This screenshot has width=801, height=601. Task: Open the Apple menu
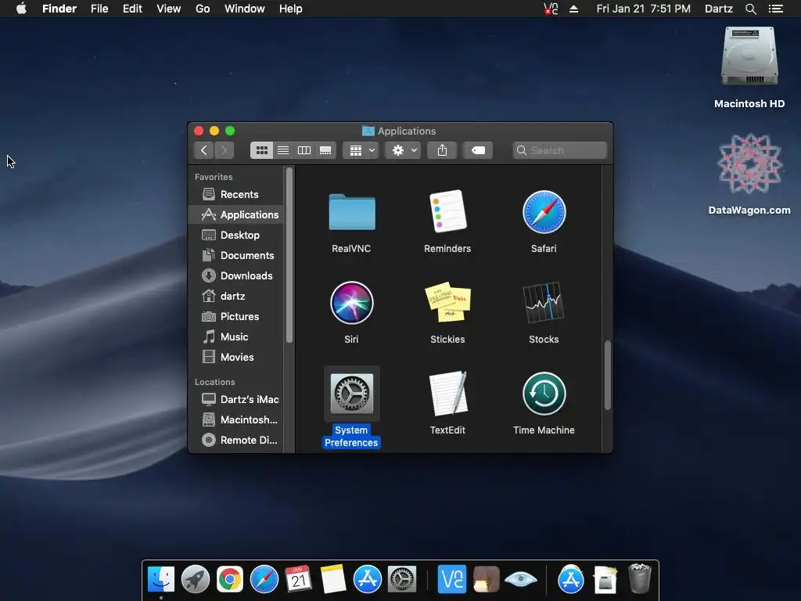point(21,9)
